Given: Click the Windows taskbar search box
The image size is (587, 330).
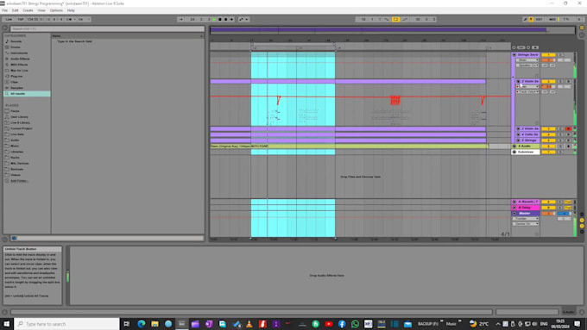Looking at the screenshot, I should (67, 324).
